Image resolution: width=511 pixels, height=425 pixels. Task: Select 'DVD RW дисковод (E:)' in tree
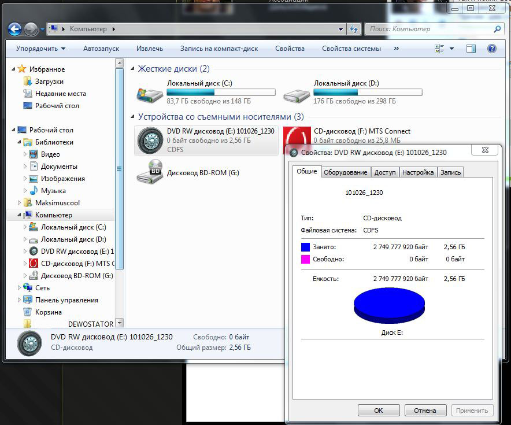coord(77,252)
